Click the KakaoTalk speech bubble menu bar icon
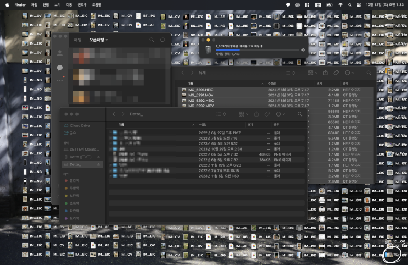This screenshot has width=408, height=265. [x=288, y=5]
